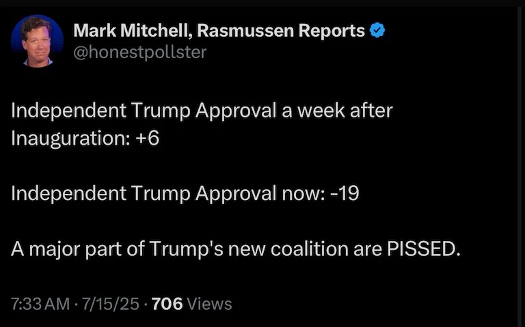525x327 pixels.
Task: Click the 706 view count number
Action: click(x=167, y=304)
